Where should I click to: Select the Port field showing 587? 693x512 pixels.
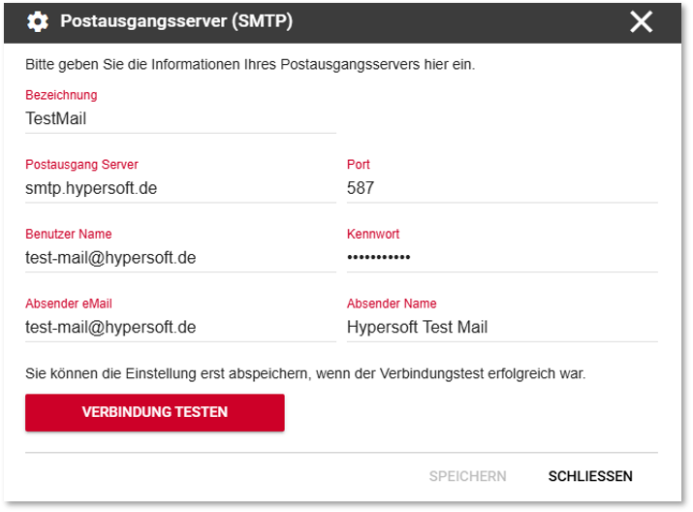502,188
